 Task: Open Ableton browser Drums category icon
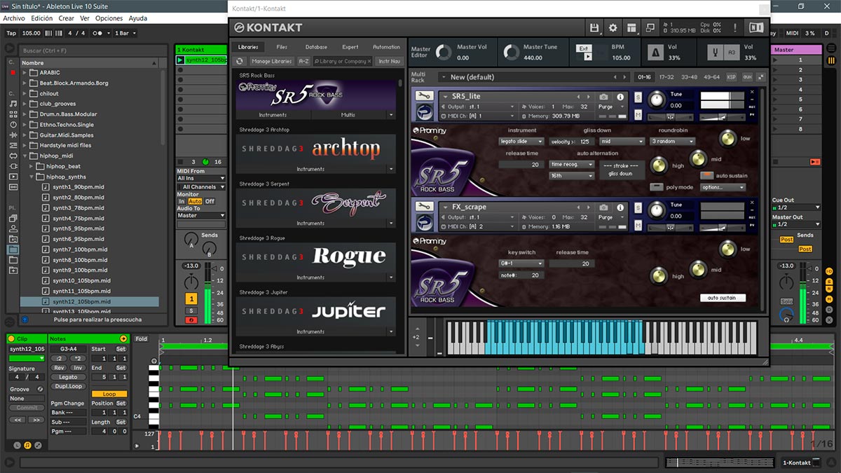[x=13, y=114]
